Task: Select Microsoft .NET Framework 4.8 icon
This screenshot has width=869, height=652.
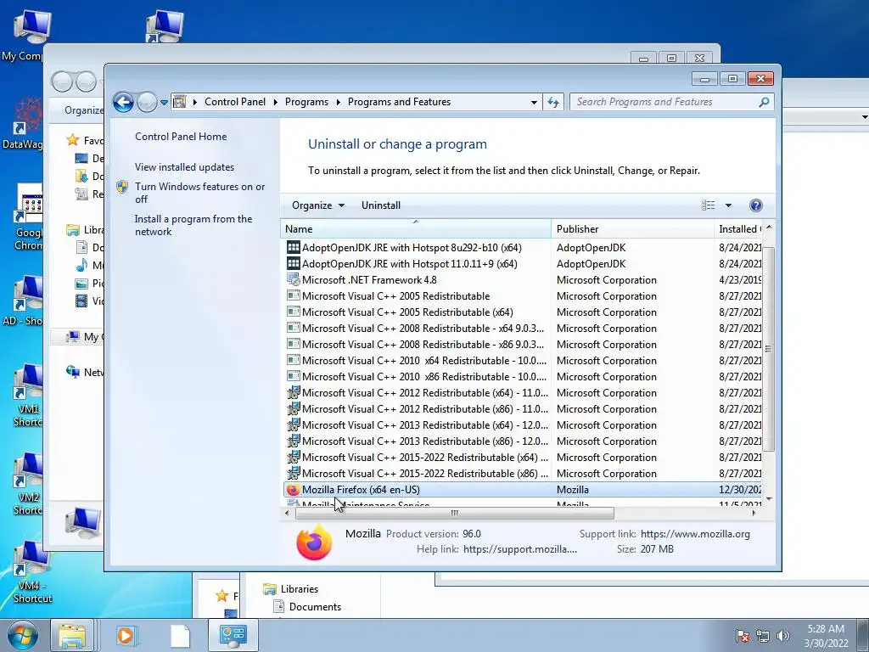Action: (293, 279)
